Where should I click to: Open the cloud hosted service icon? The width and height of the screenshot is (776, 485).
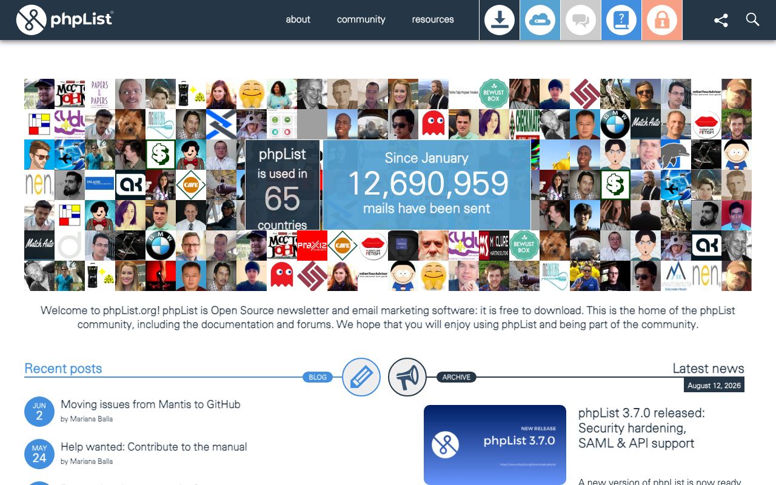click(540, 20)
